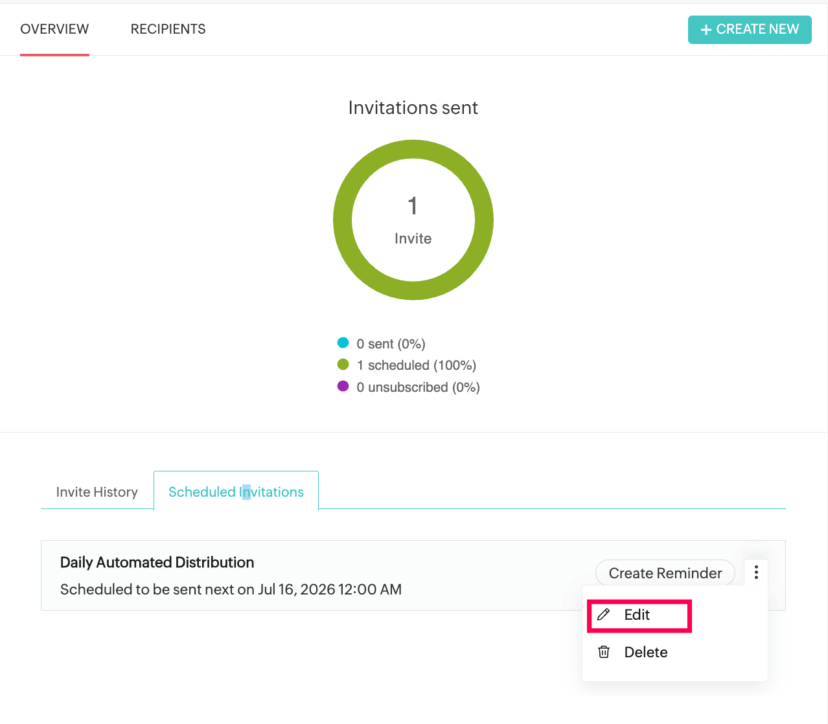
Task: Click the plus icon in Create New
Action: 706,30
